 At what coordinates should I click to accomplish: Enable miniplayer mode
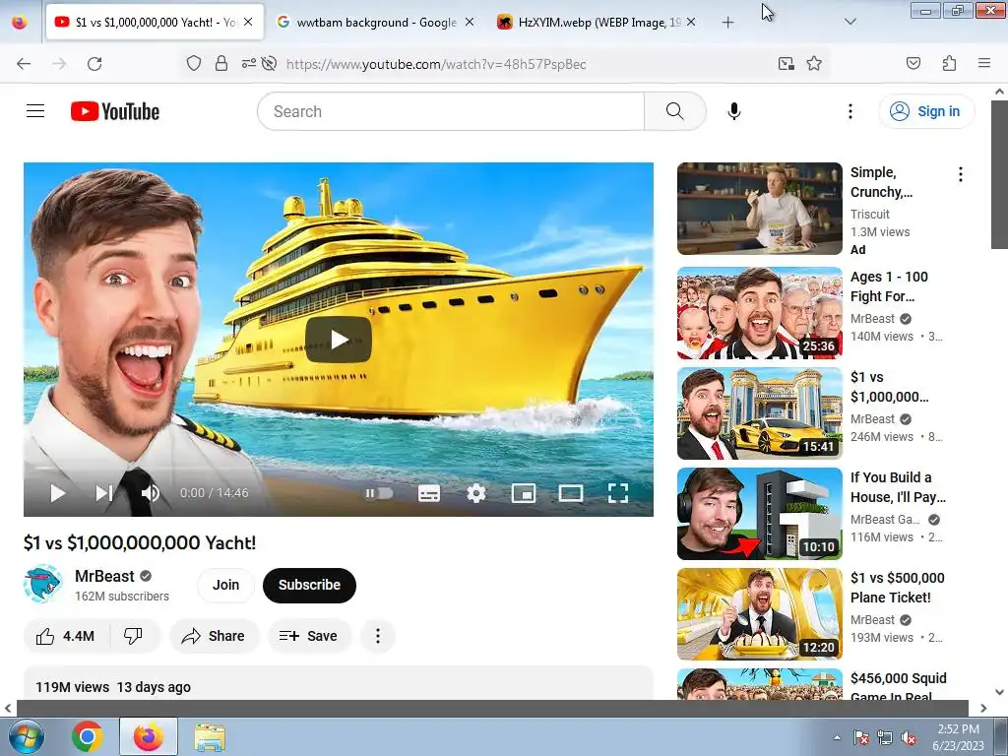[524, 493]
